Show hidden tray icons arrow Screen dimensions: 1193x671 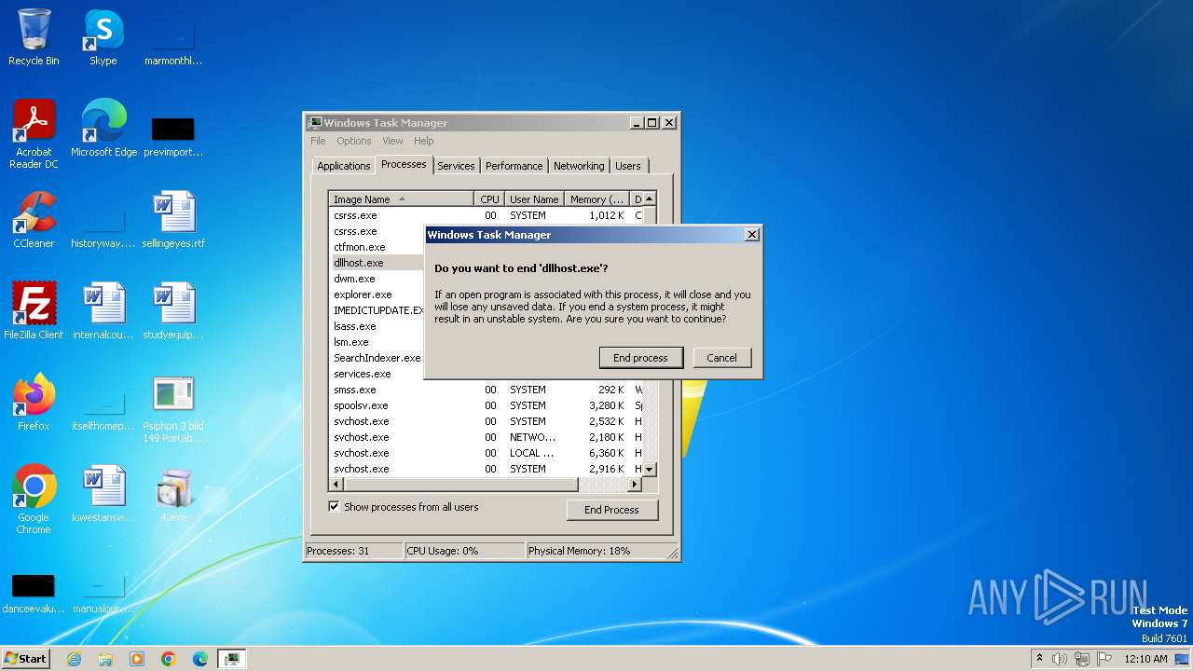[x=1039, y=659]
